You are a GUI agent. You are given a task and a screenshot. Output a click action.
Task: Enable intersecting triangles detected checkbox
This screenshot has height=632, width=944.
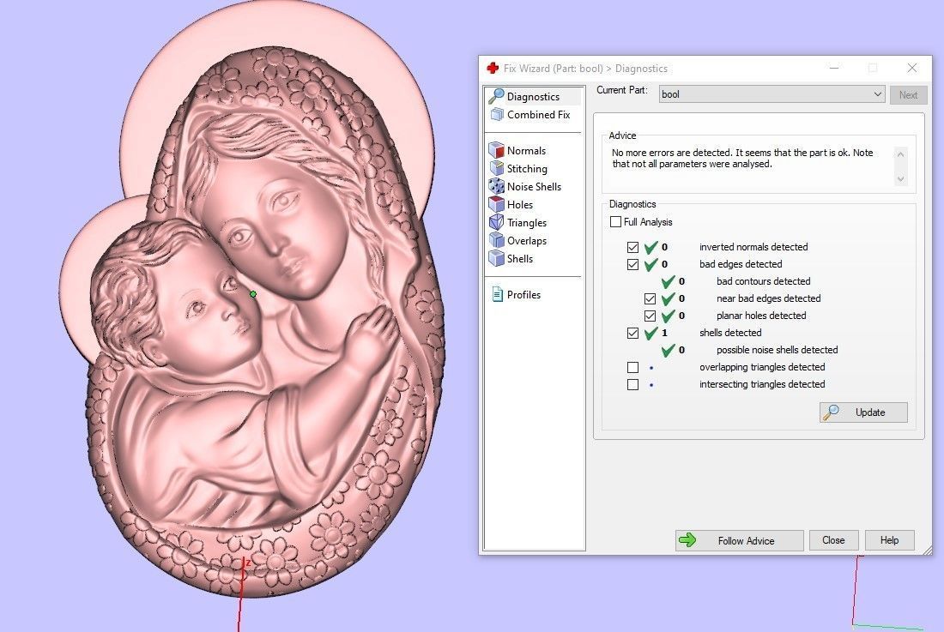point(632,384)
